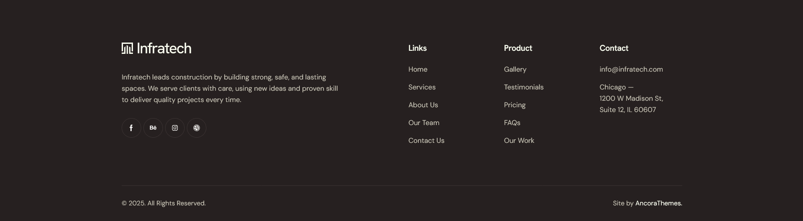Open the Our Team link
803x221 pixels.
pyautogui.click(x=424, y=123)
